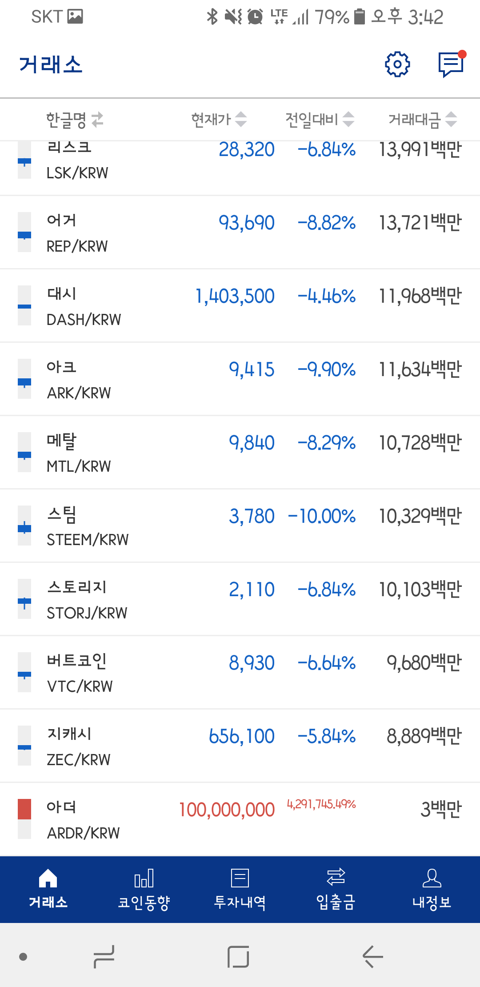480x987 pixels.
Task: Open the 코인동향 chart icon
Action: 144,879
